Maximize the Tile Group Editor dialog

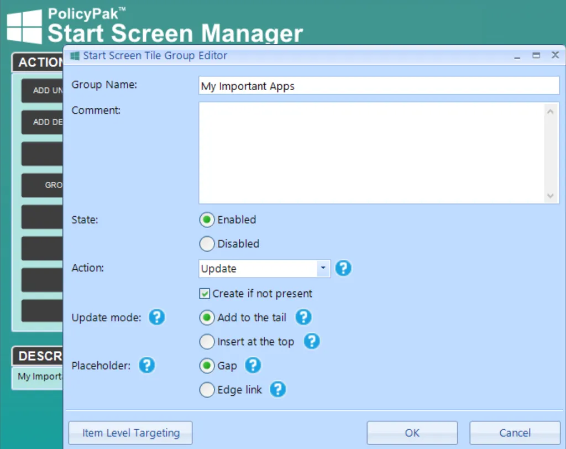click(x=536, y=56)
